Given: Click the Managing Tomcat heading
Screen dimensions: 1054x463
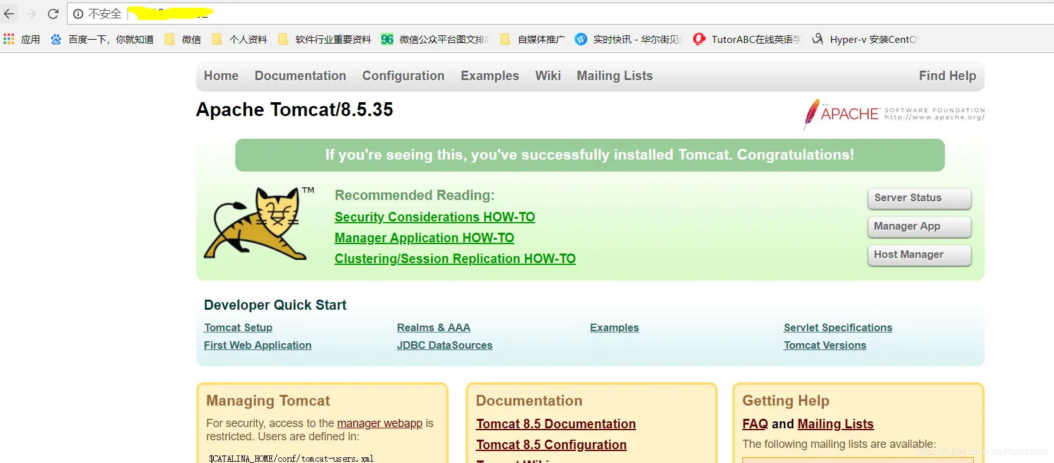Looking at the screenshot, I should click(x=268, y=401).
